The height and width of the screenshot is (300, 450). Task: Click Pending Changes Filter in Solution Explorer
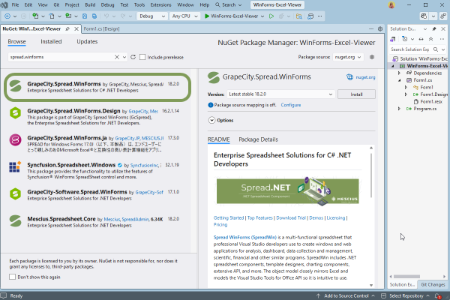point(405,39)
